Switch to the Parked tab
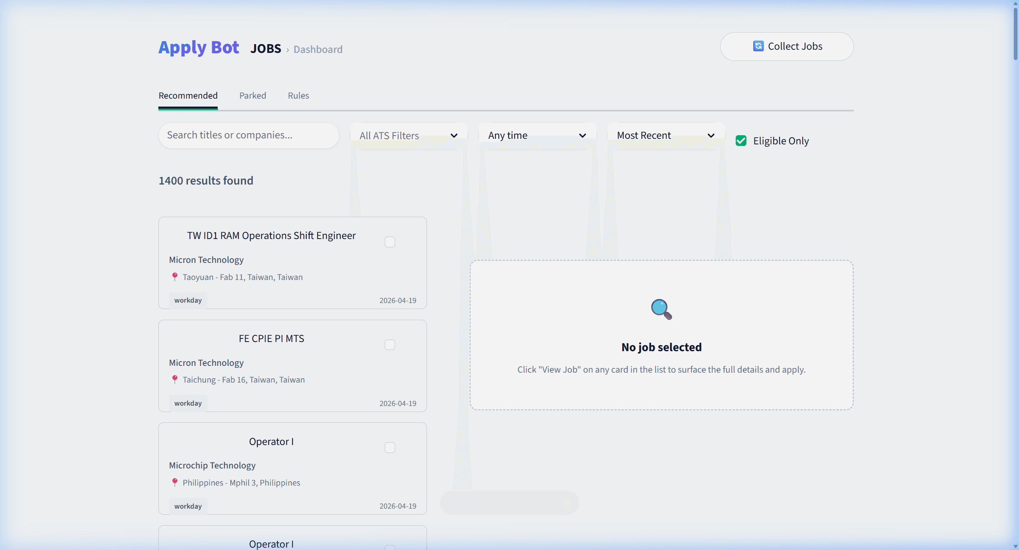 (x=253, y=95)
